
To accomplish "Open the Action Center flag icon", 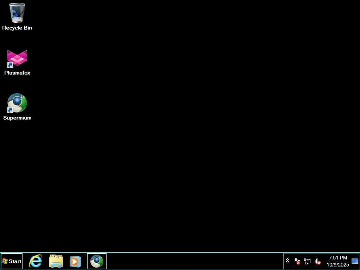I will (x=297, y=261).
